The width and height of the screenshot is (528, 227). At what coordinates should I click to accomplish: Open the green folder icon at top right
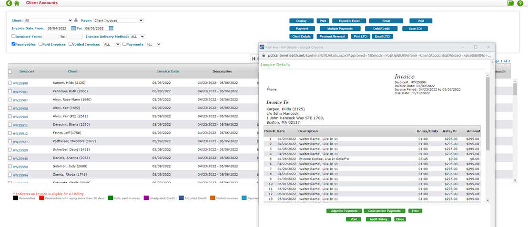[x=511, y=3]
